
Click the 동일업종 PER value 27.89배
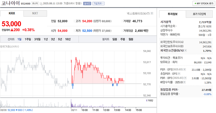tap(207, 90)
